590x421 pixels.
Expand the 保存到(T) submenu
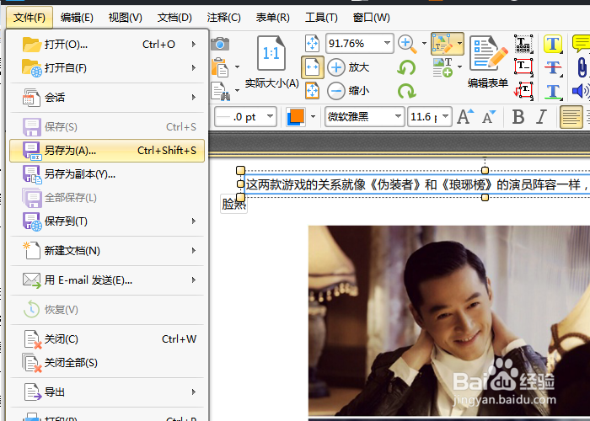click(107, 221)
